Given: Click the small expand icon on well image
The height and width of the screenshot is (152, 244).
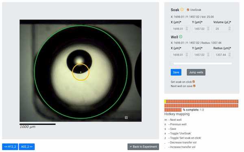Looking at the screenshot, I should [126, 117].
